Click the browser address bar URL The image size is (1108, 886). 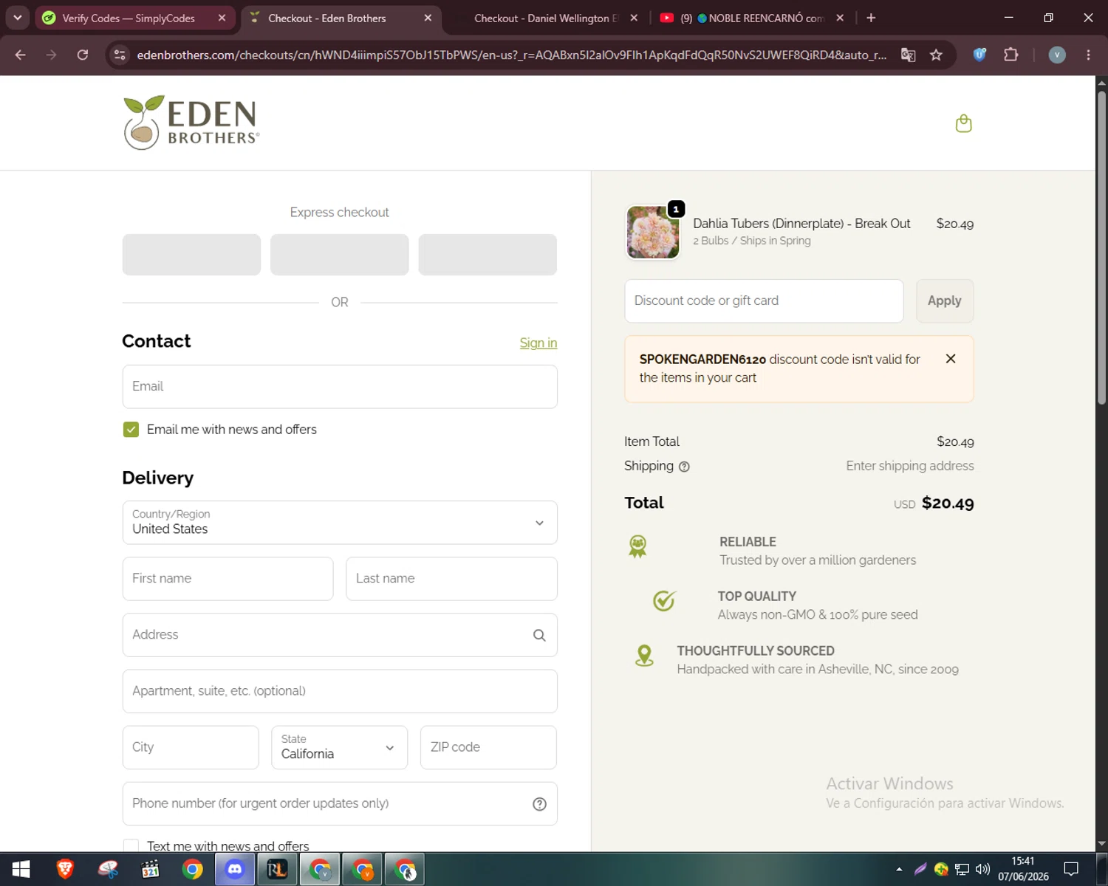pos(511,55)
